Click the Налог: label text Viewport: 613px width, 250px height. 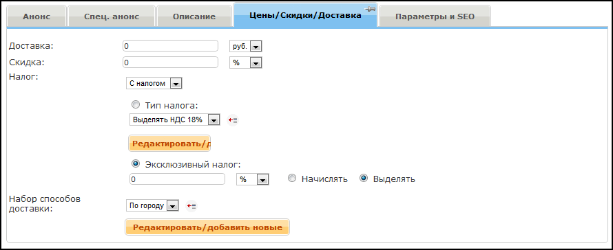23,76
